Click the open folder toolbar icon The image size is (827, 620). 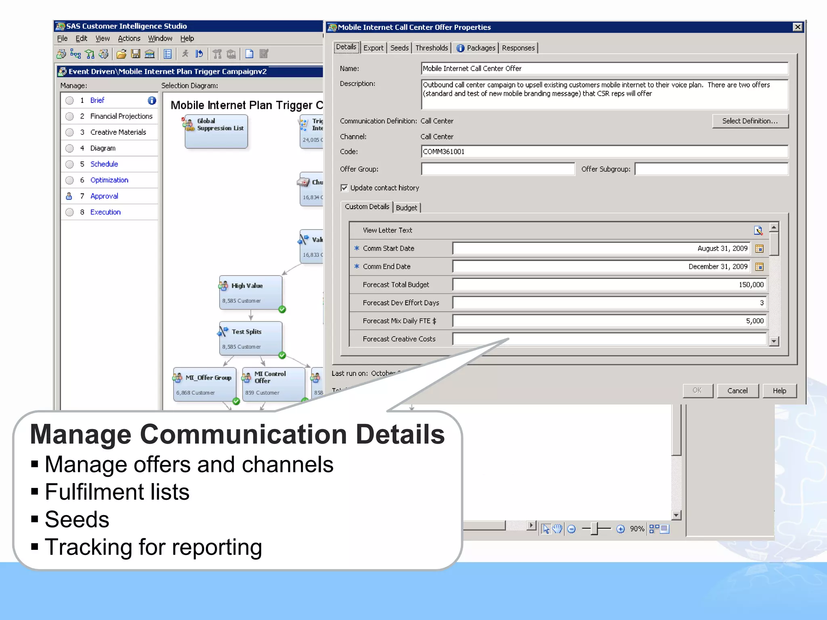(x=121, y=54)
